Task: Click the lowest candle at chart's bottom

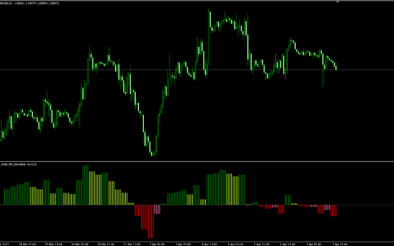Action: click(x=152, y=153)
